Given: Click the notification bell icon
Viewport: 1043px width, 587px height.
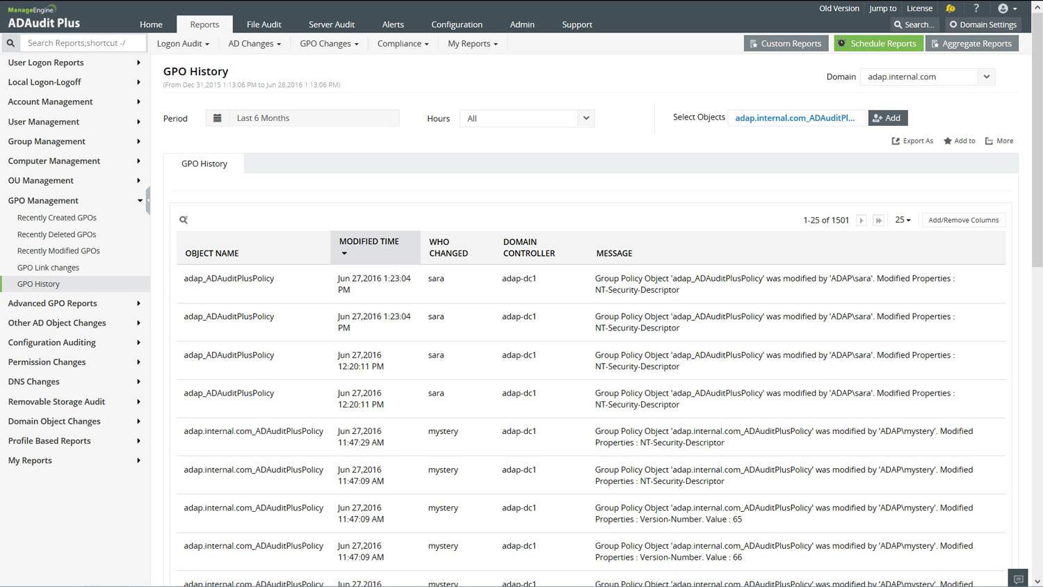Looking at the screenshot, I should tap(950, 8).
